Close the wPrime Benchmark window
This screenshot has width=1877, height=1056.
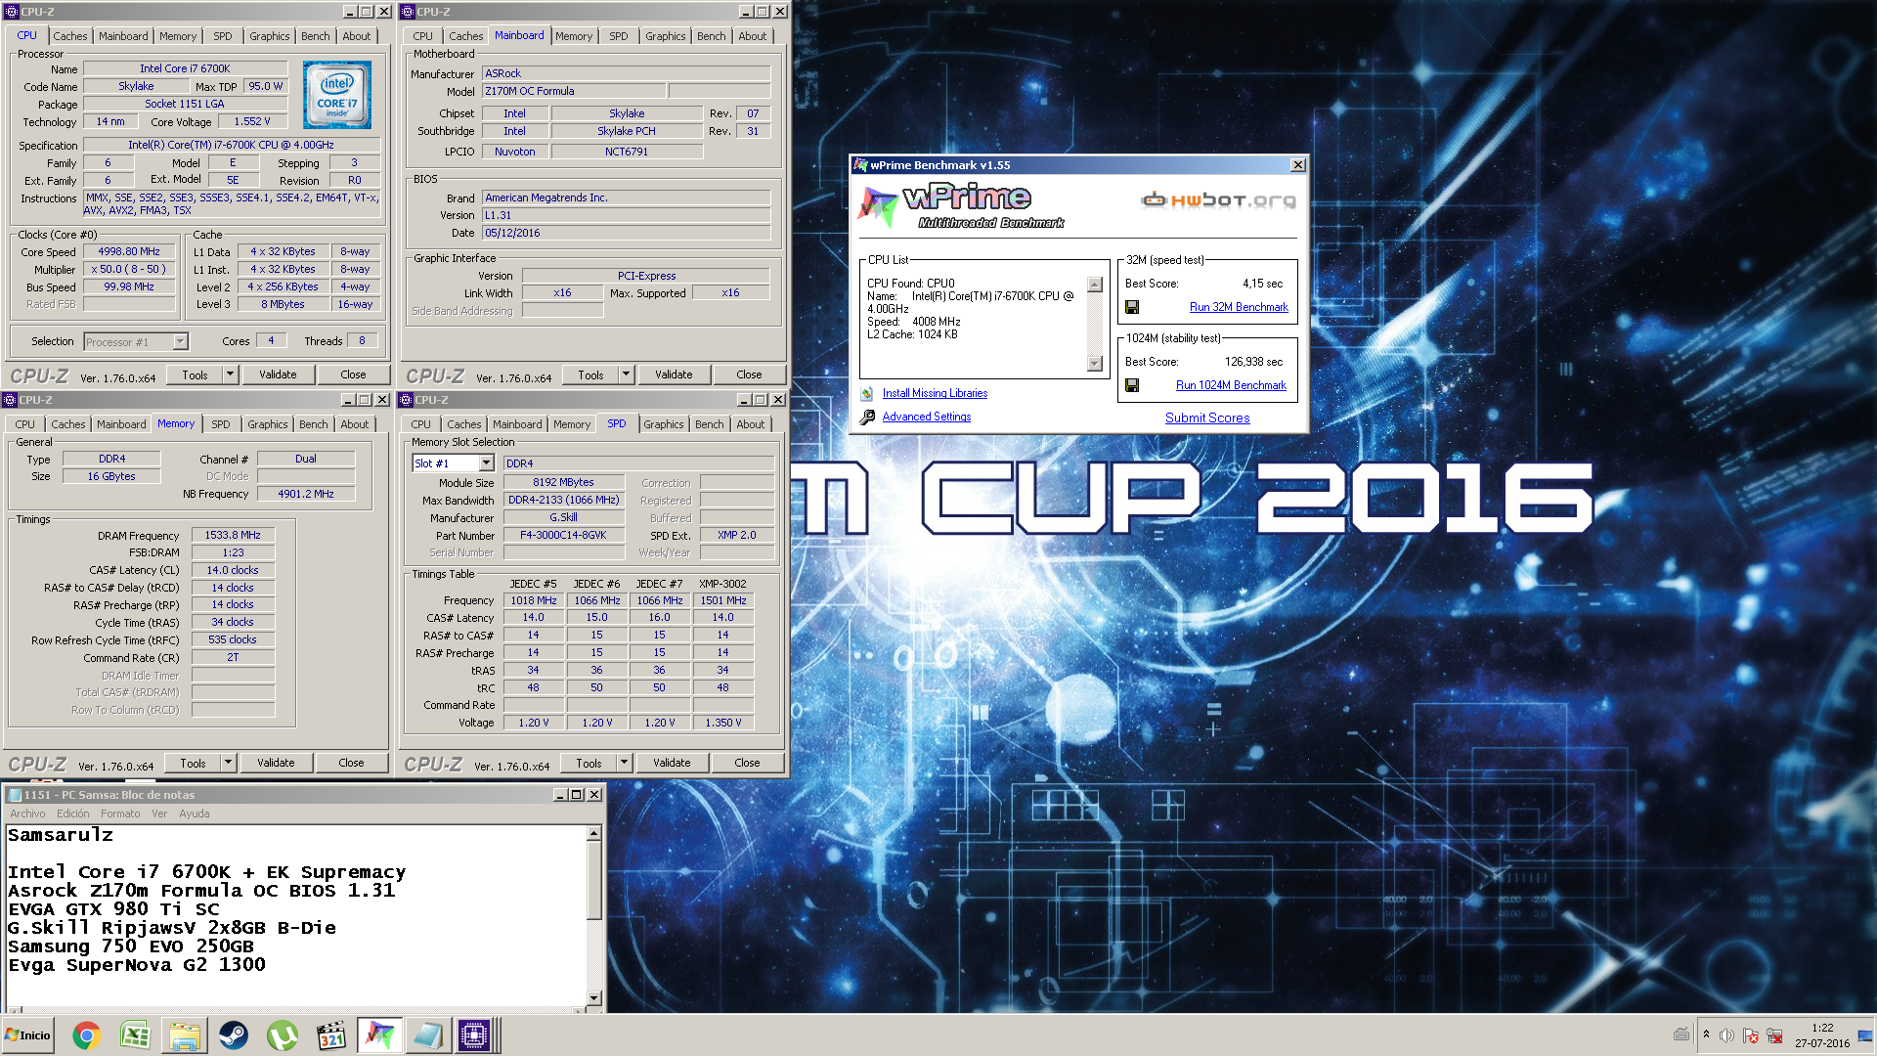click(x=1298, y=165)
